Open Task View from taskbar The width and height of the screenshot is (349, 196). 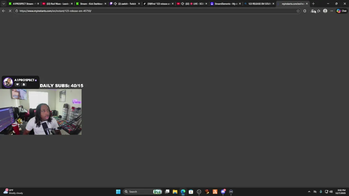(x=167, y=192)
